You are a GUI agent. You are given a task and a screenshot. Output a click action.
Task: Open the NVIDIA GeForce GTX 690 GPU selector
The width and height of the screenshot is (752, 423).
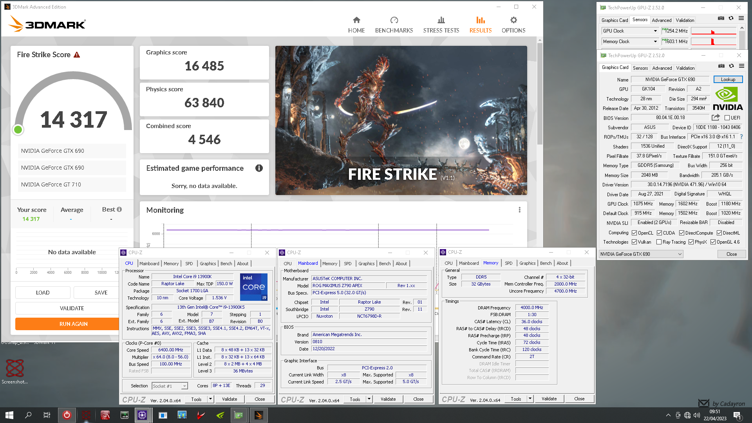tap(641, 254)
